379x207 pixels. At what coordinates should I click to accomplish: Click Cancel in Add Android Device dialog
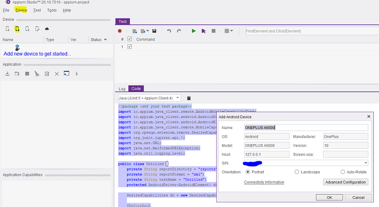358,198
